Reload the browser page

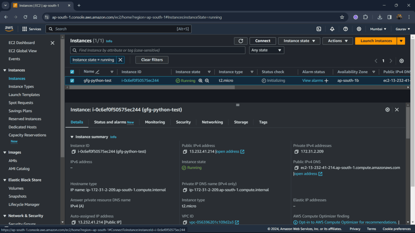(26, 17)
